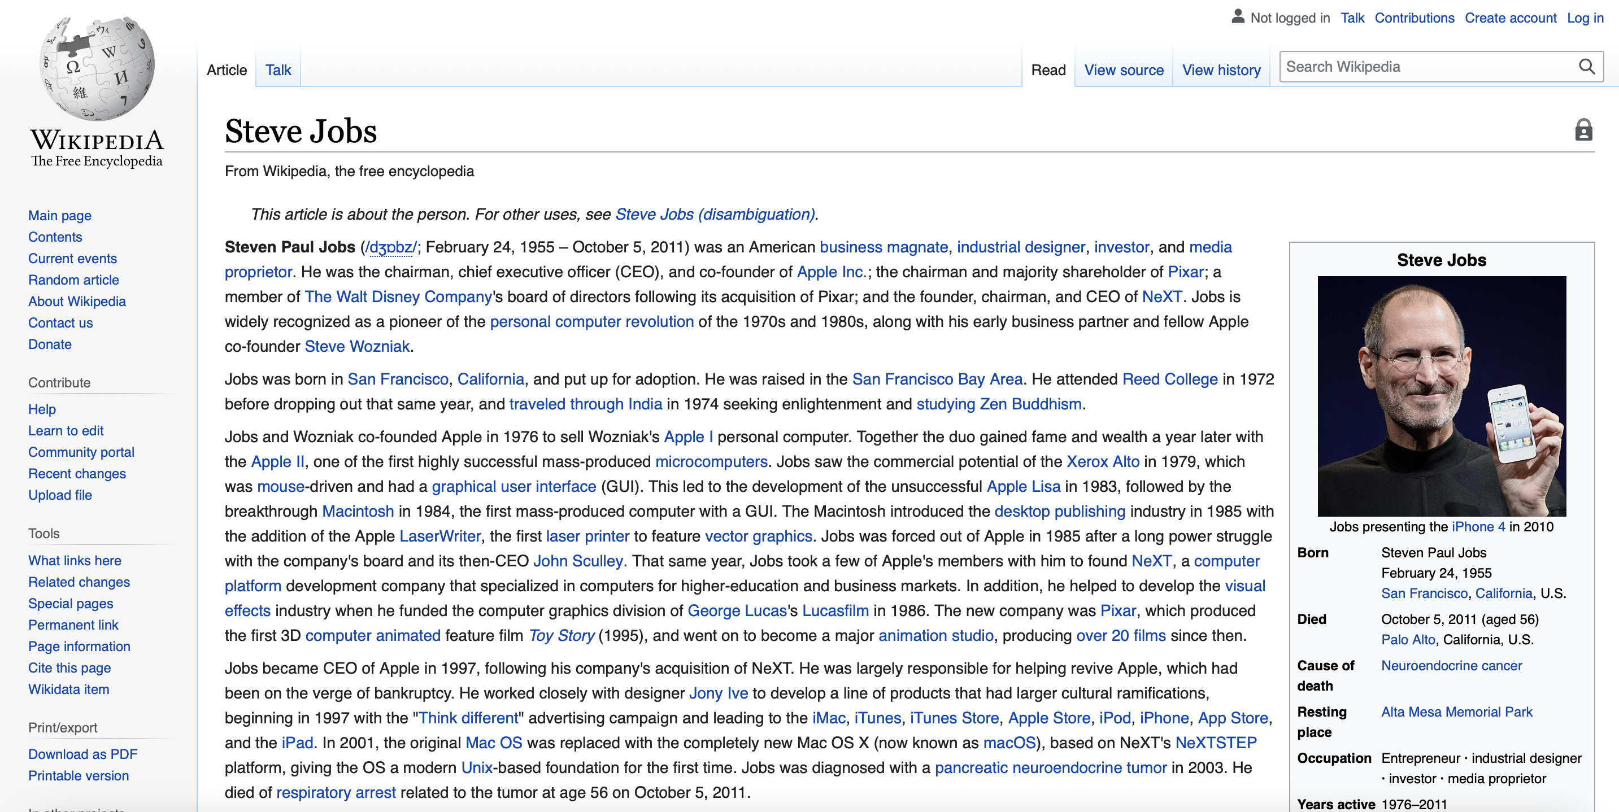
Task: Open Palo Alto infobox link
Action: [x=1407, y=639]
